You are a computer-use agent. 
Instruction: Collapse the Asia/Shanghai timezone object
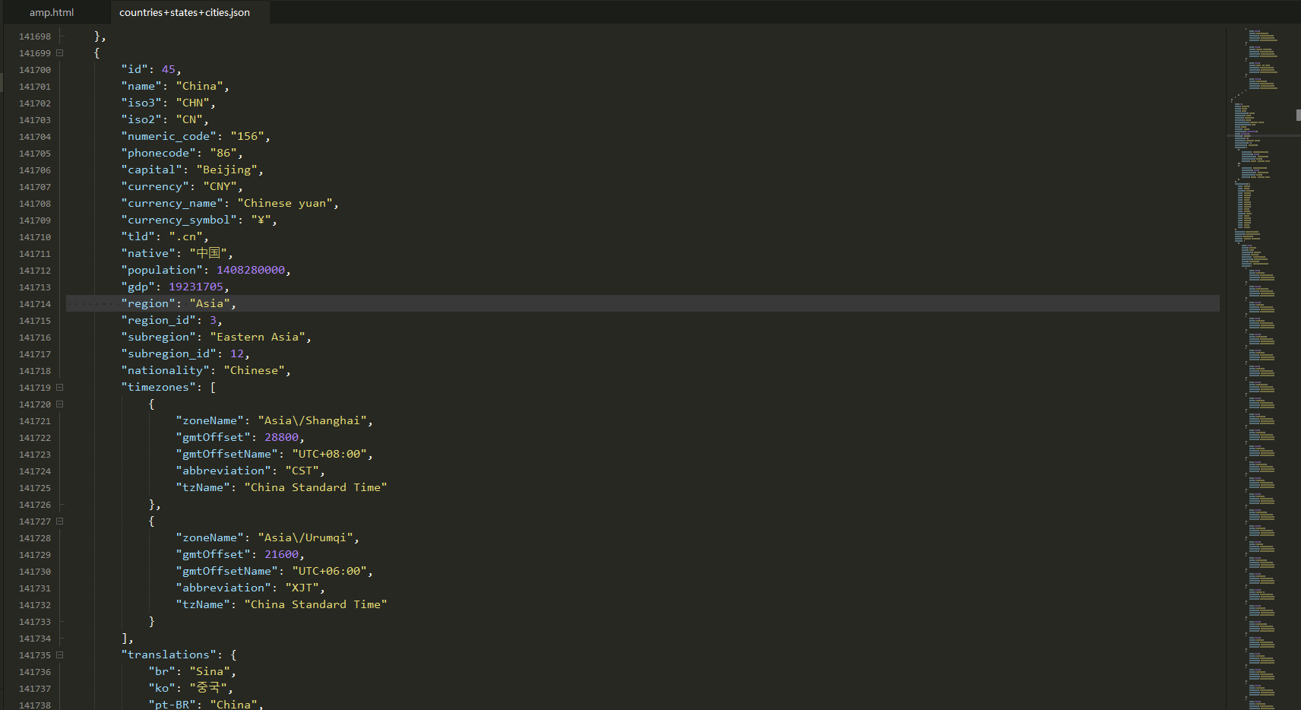[x=59, y=404]
